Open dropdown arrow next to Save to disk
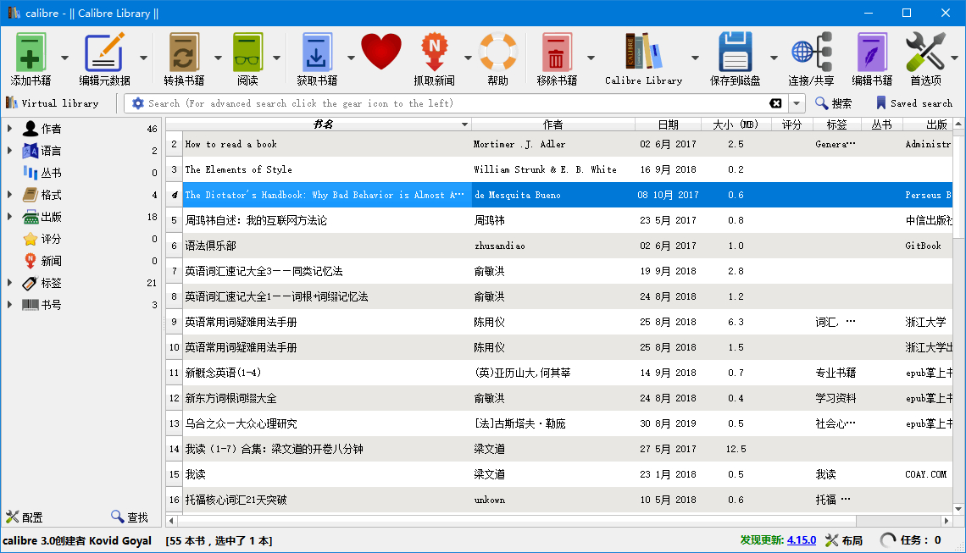 click(x=774, y=58)
